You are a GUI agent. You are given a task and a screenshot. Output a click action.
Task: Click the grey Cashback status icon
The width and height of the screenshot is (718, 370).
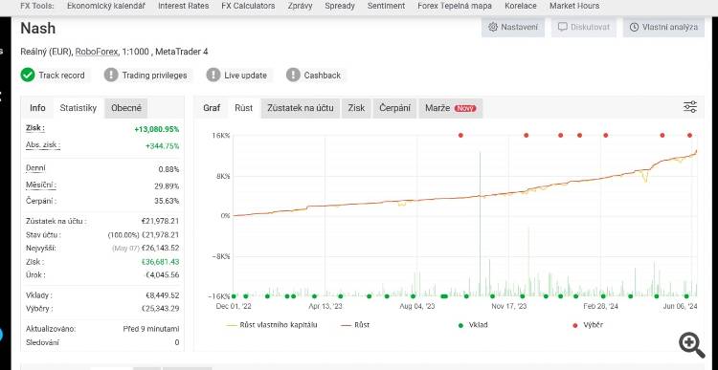pyautogui.click(x=293, y=75)
